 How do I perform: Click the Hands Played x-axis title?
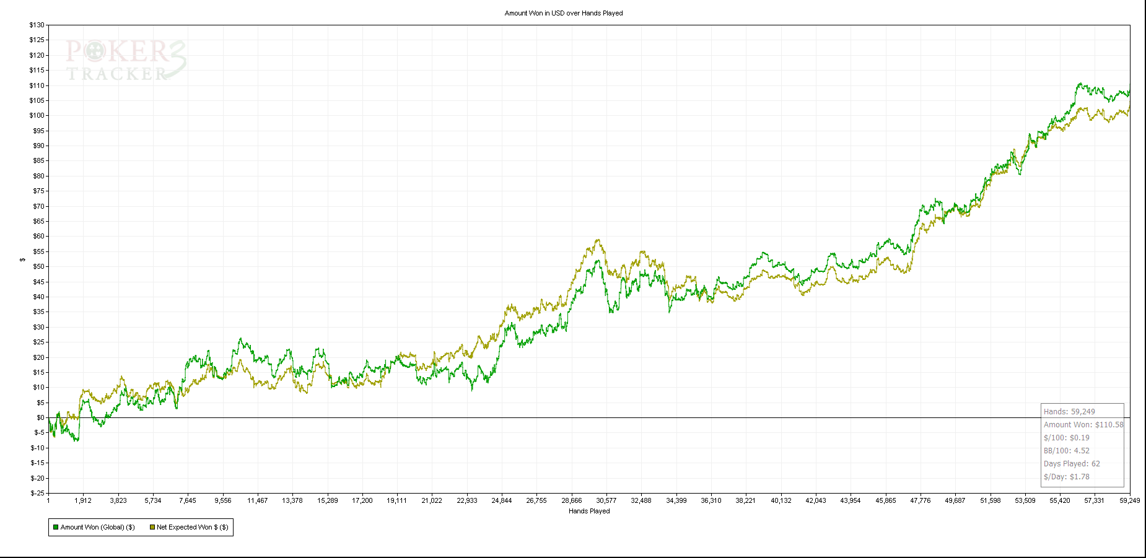click(588, 511)
